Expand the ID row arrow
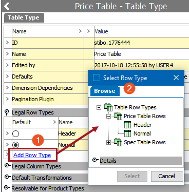 (8, 43)
